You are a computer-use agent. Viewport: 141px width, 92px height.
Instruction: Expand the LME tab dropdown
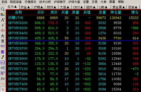pos(106,7)
